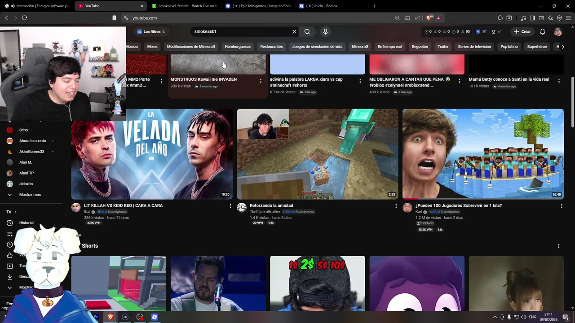The height and width of the screenshot is (323, 575).
Task: Open options for adivina la palabra LARGA video
Action: pyautogui.click(x=360, y=81)
